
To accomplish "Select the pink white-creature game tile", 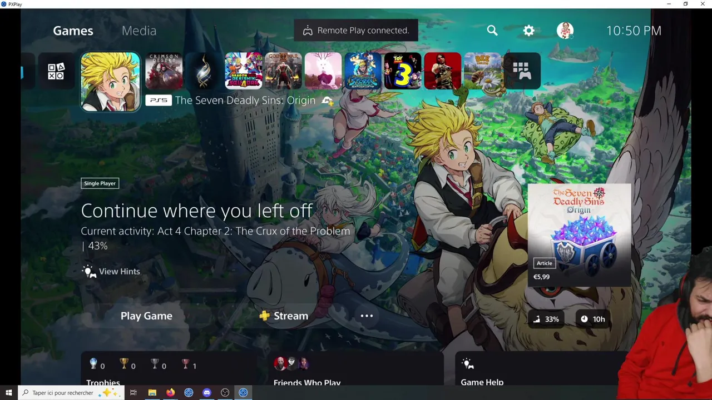I will pyautogui.click(x=323, y=71).
